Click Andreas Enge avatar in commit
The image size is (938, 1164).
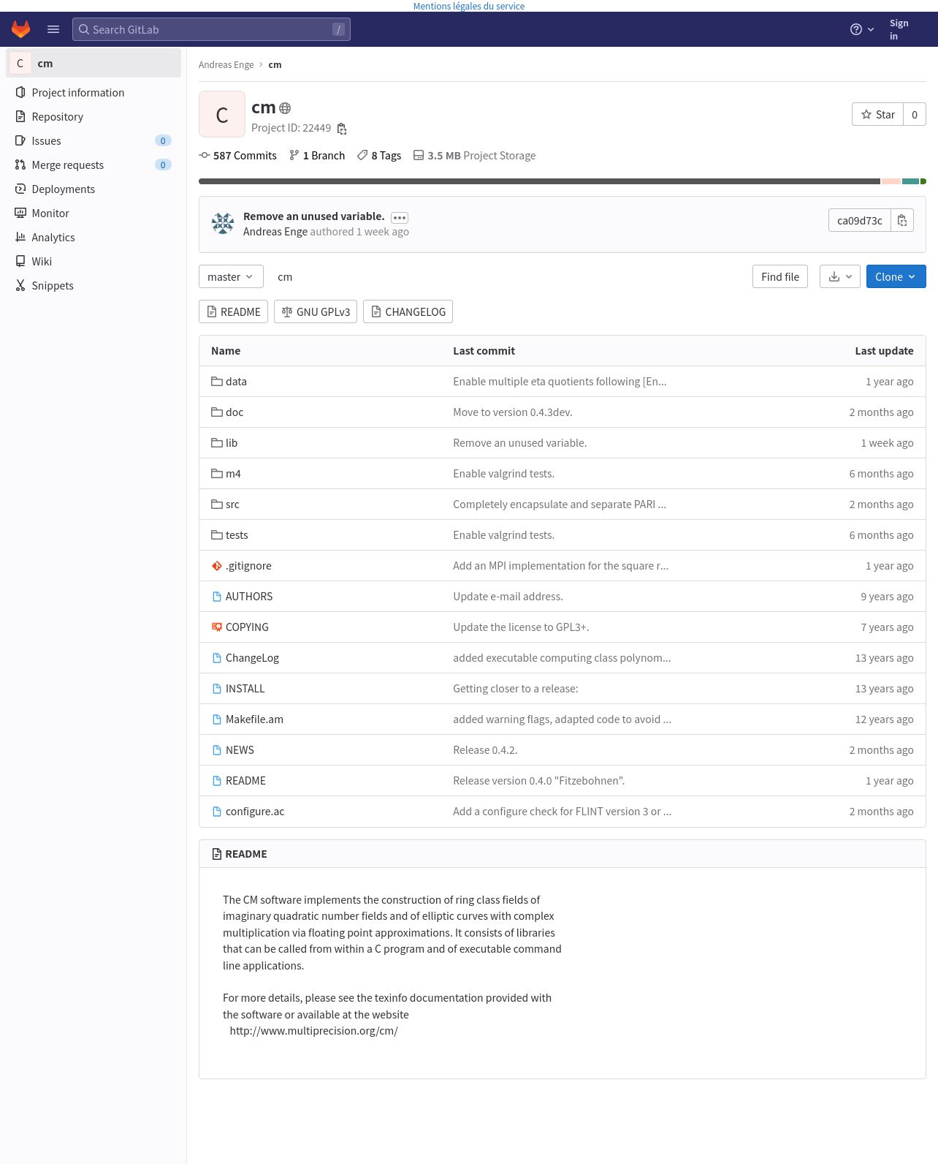coord(223,223)
